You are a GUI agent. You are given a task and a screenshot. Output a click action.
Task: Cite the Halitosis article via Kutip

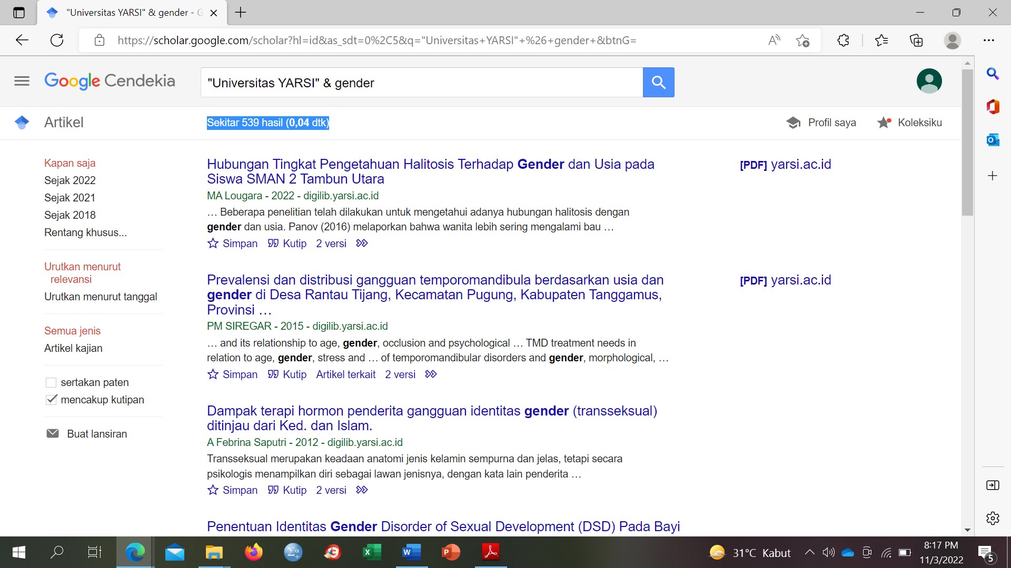pos(287,244)
